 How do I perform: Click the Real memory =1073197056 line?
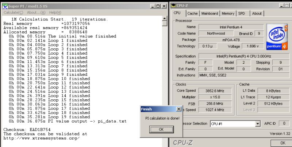tap(47, 24)
